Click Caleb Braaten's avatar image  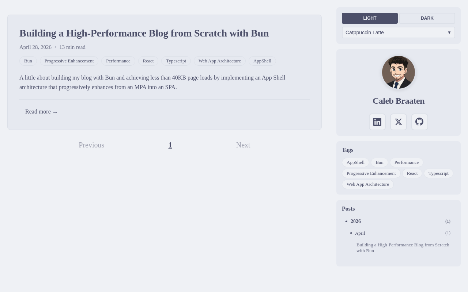coord(399,72)
